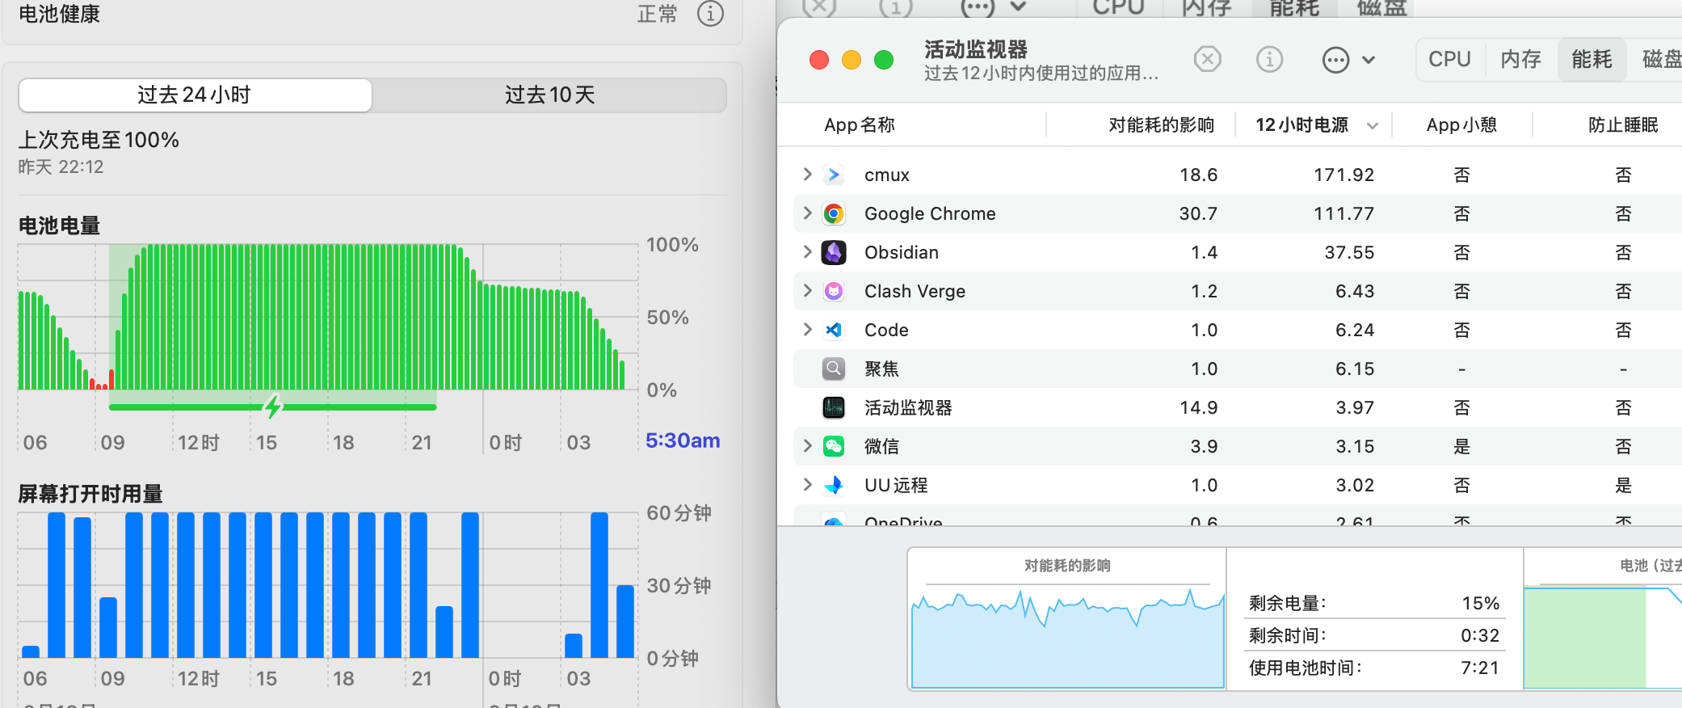Select the 聚焦 row name
This screenshot has height=708, width=1682.
tap(881, 369)
